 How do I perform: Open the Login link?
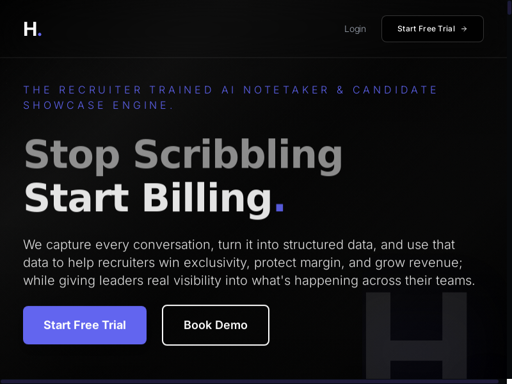pos(355,29)
